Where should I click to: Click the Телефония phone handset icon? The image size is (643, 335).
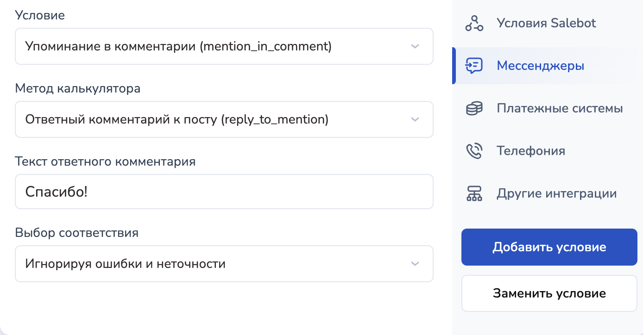pyautogui.click(x=474, y=151)
